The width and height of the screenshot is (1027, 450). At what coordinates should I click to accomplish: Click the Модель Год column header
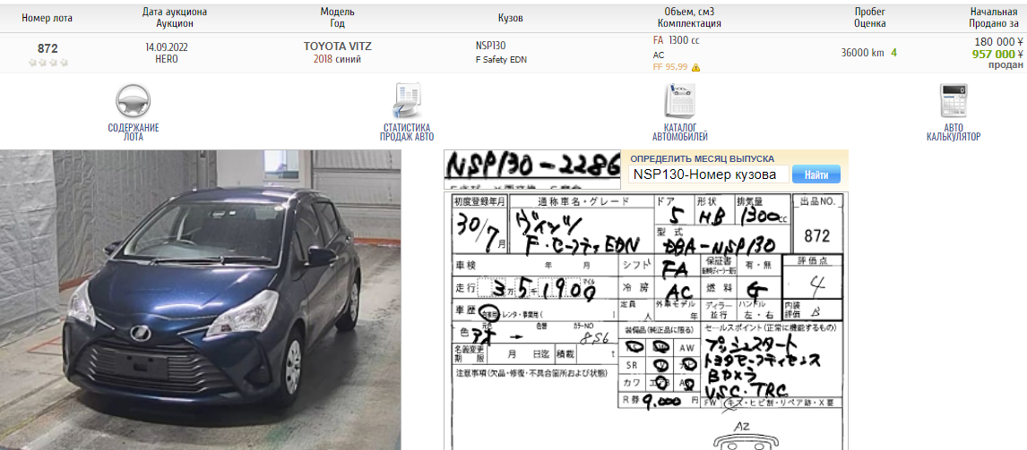click(x=337, y=18)
